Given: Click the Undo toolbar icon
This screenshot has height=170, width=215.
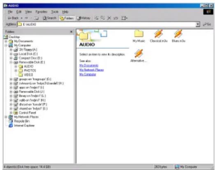Looking at the screenshot, I should click(116, 18).
